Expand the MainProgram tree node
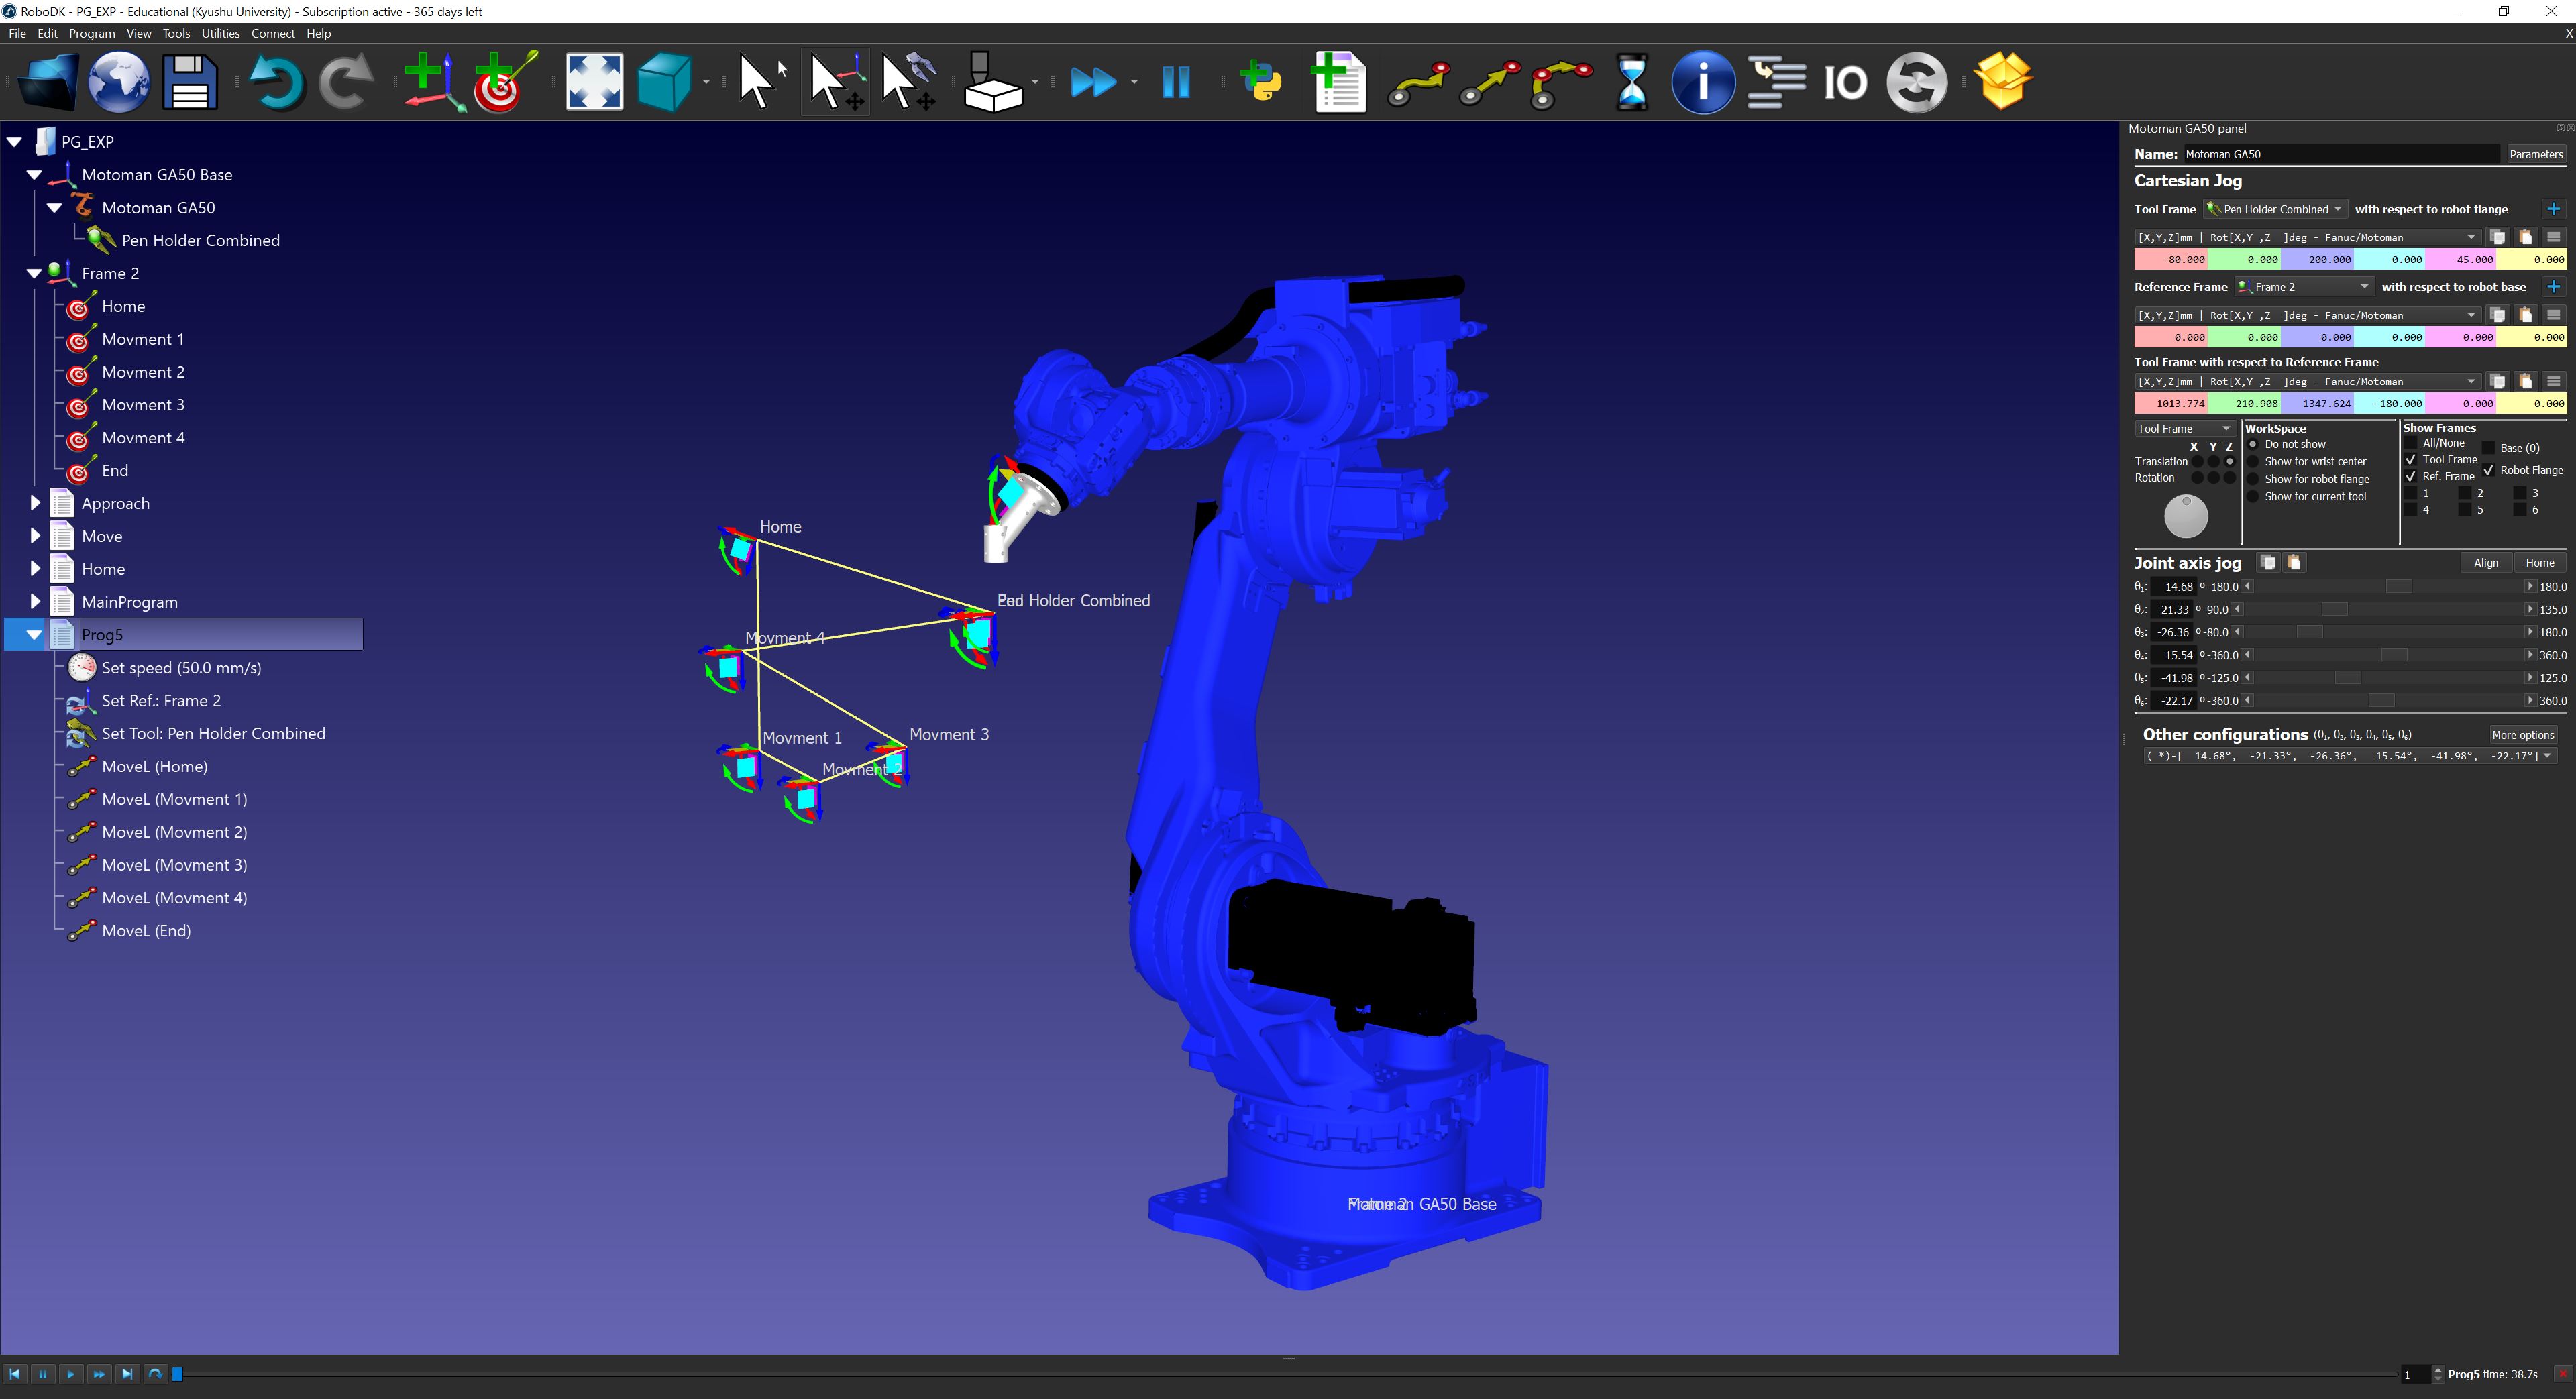 [x=35, y=602]
